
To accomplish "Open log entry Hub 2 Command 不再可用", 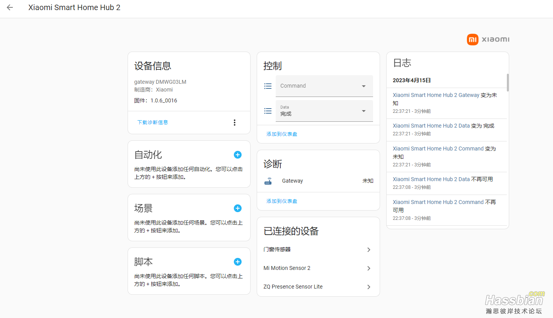I will point(447,210).
